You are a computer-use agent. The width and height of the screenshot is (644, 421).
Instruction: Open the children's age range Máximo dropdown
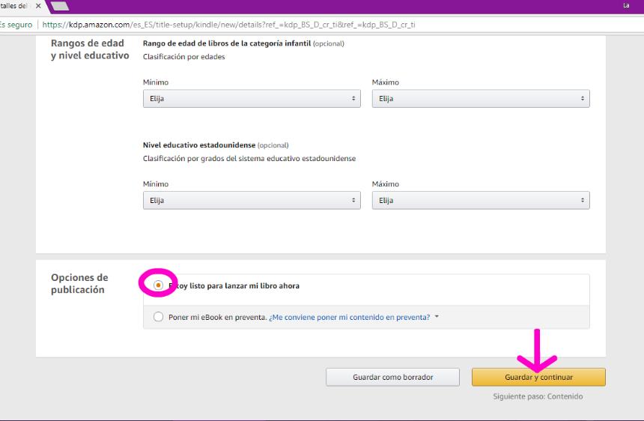480,99
